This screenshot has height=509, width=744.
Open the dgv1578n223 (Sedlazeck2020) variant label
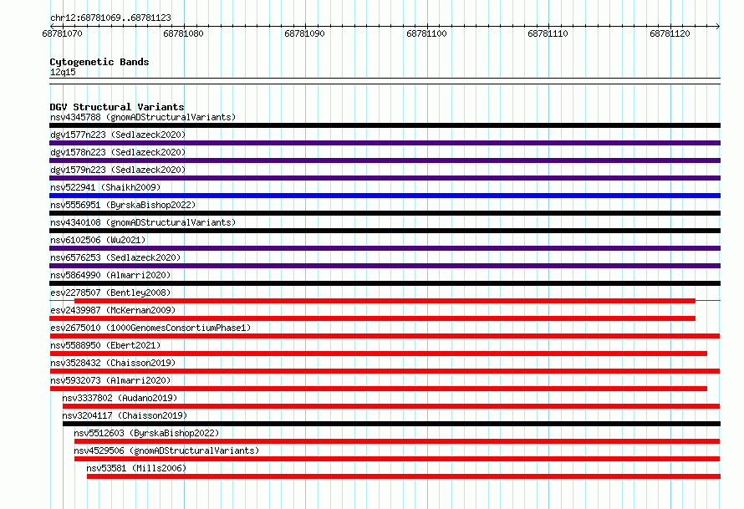click(x=118, y=152)
